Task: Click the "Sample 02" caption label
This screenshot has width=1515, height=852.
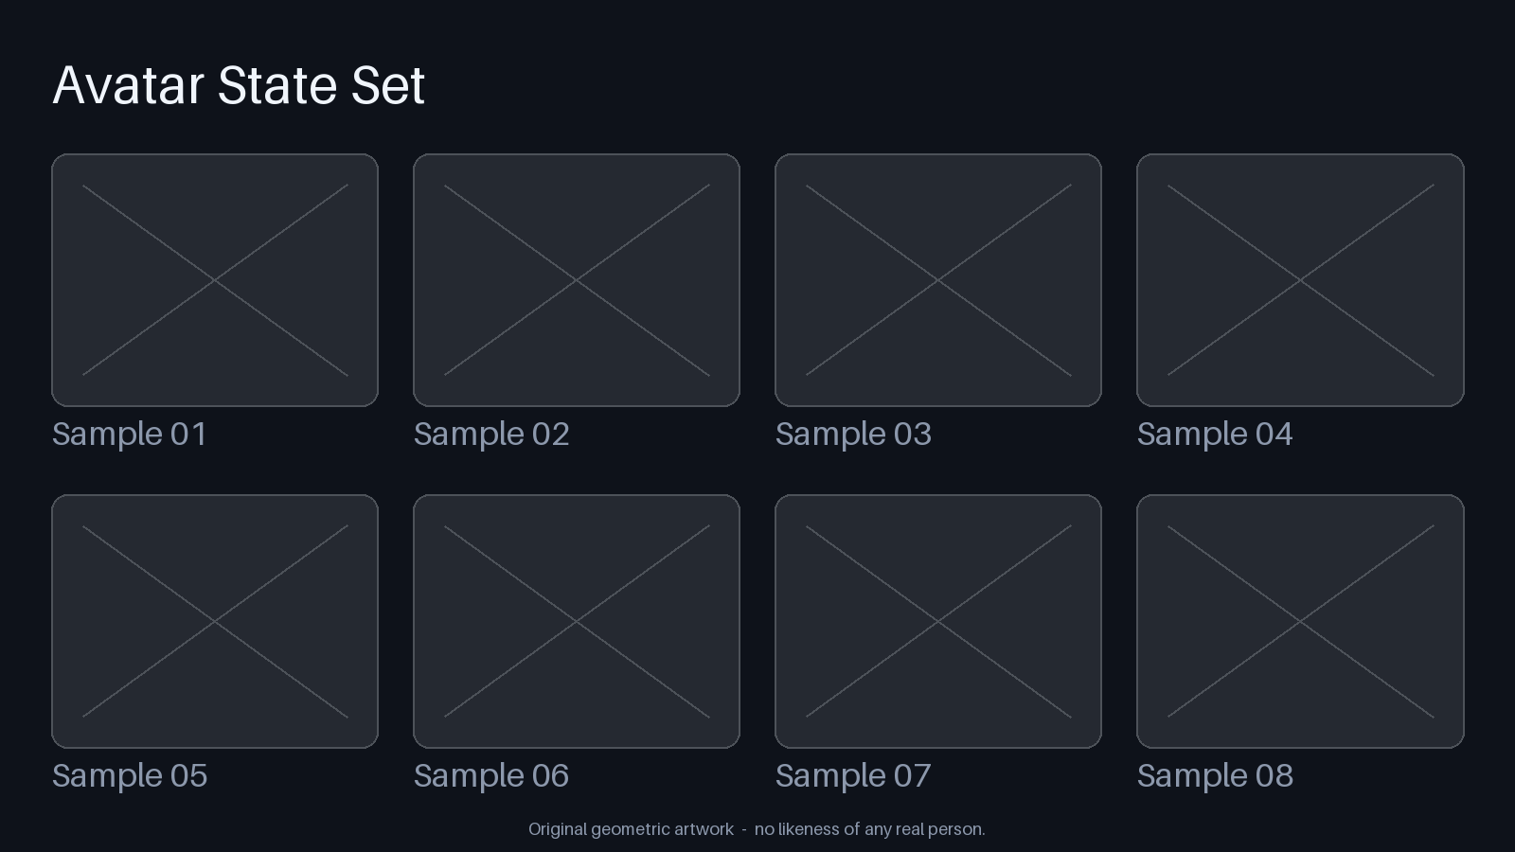Action: point(491,435)
